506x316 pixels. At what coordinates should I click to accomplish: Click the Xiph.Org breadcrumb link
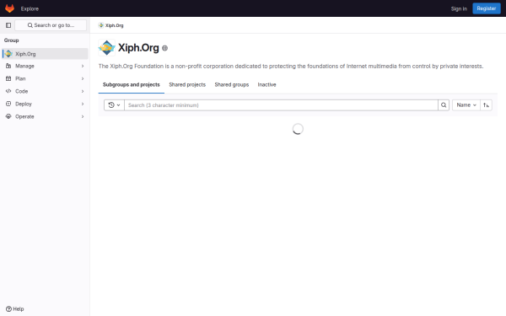(x=114, y=25)
